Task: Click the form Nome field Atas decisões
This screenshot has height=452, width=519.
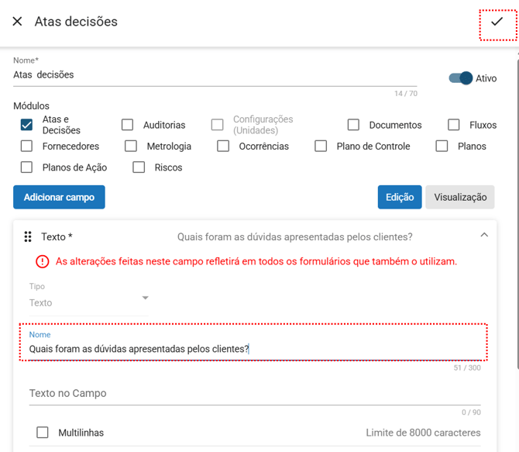Action: tap(215, 75)
